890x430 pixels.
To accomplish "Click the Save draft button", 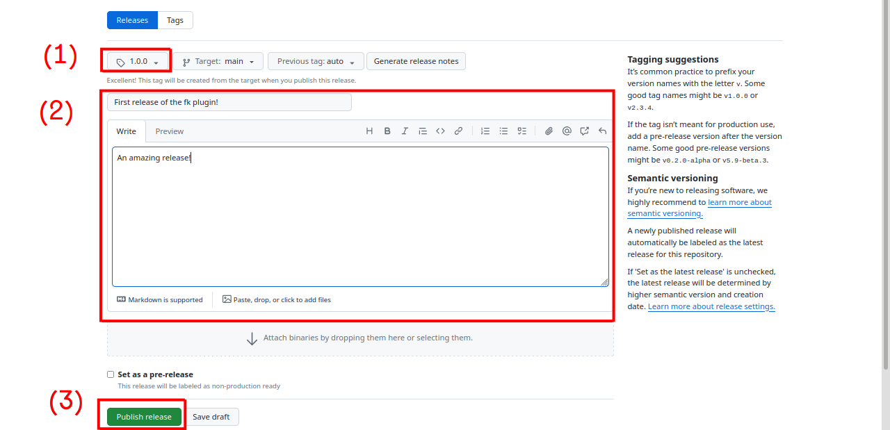I will pyautogui.click(x=211, y=417).
